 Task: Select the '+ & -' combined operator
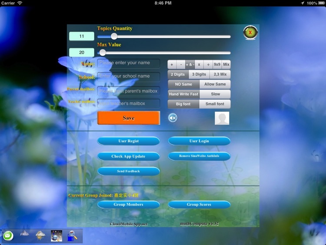click(190, 64)
